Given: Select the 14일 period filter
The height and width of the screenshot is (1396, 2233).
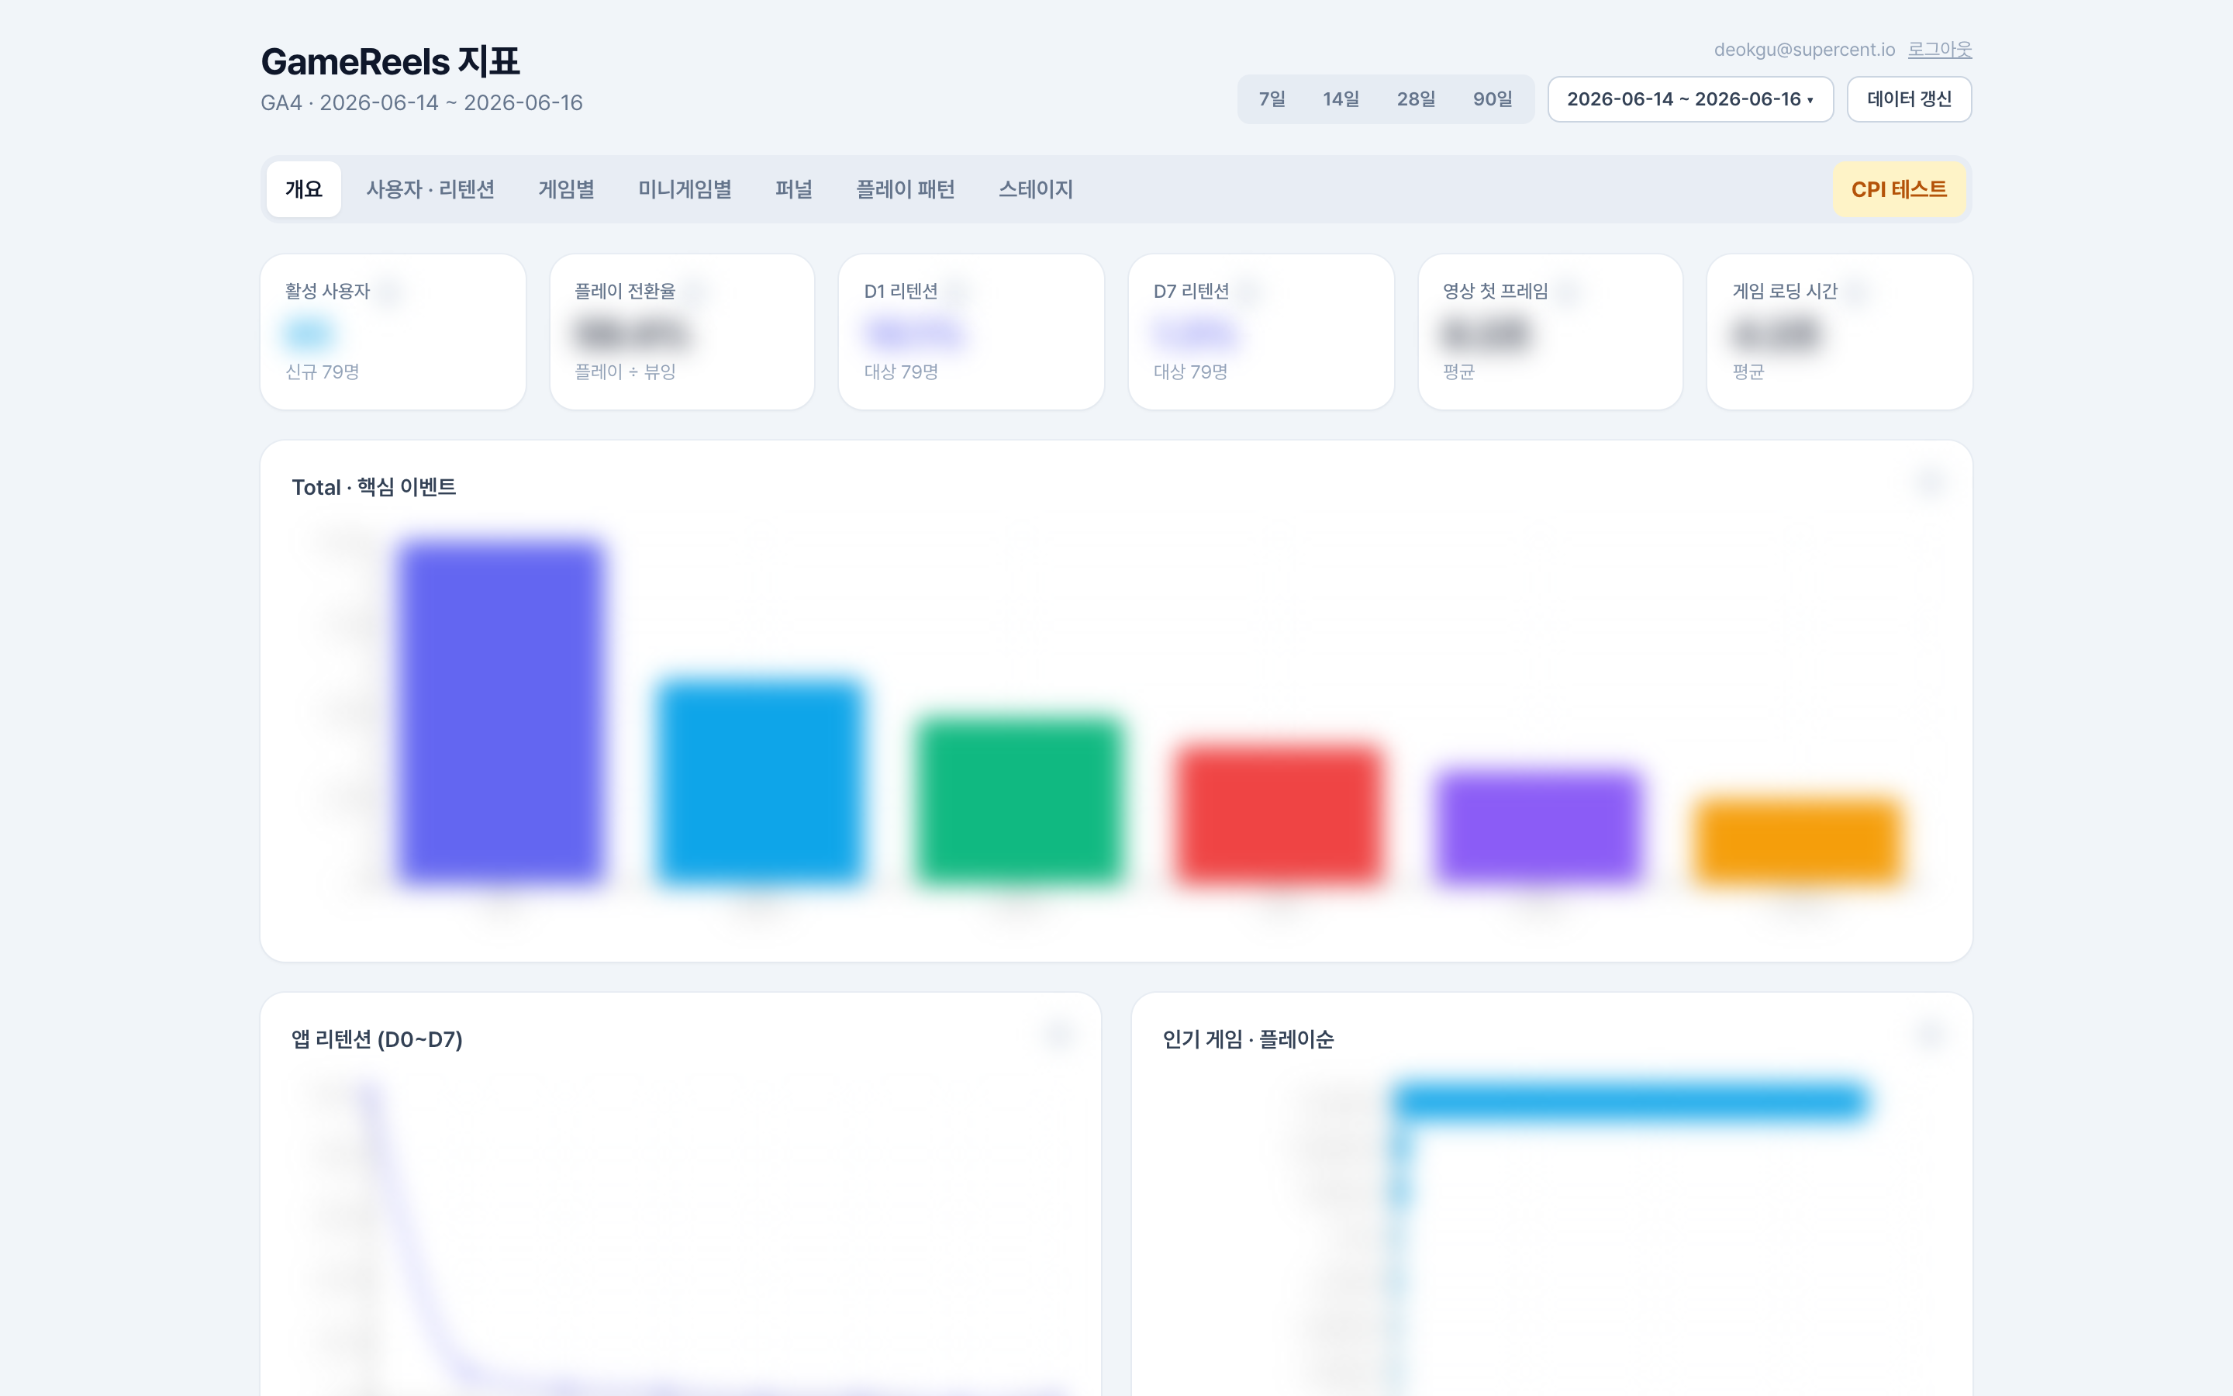Looking at the screenshot, I should pos(1341,98).
